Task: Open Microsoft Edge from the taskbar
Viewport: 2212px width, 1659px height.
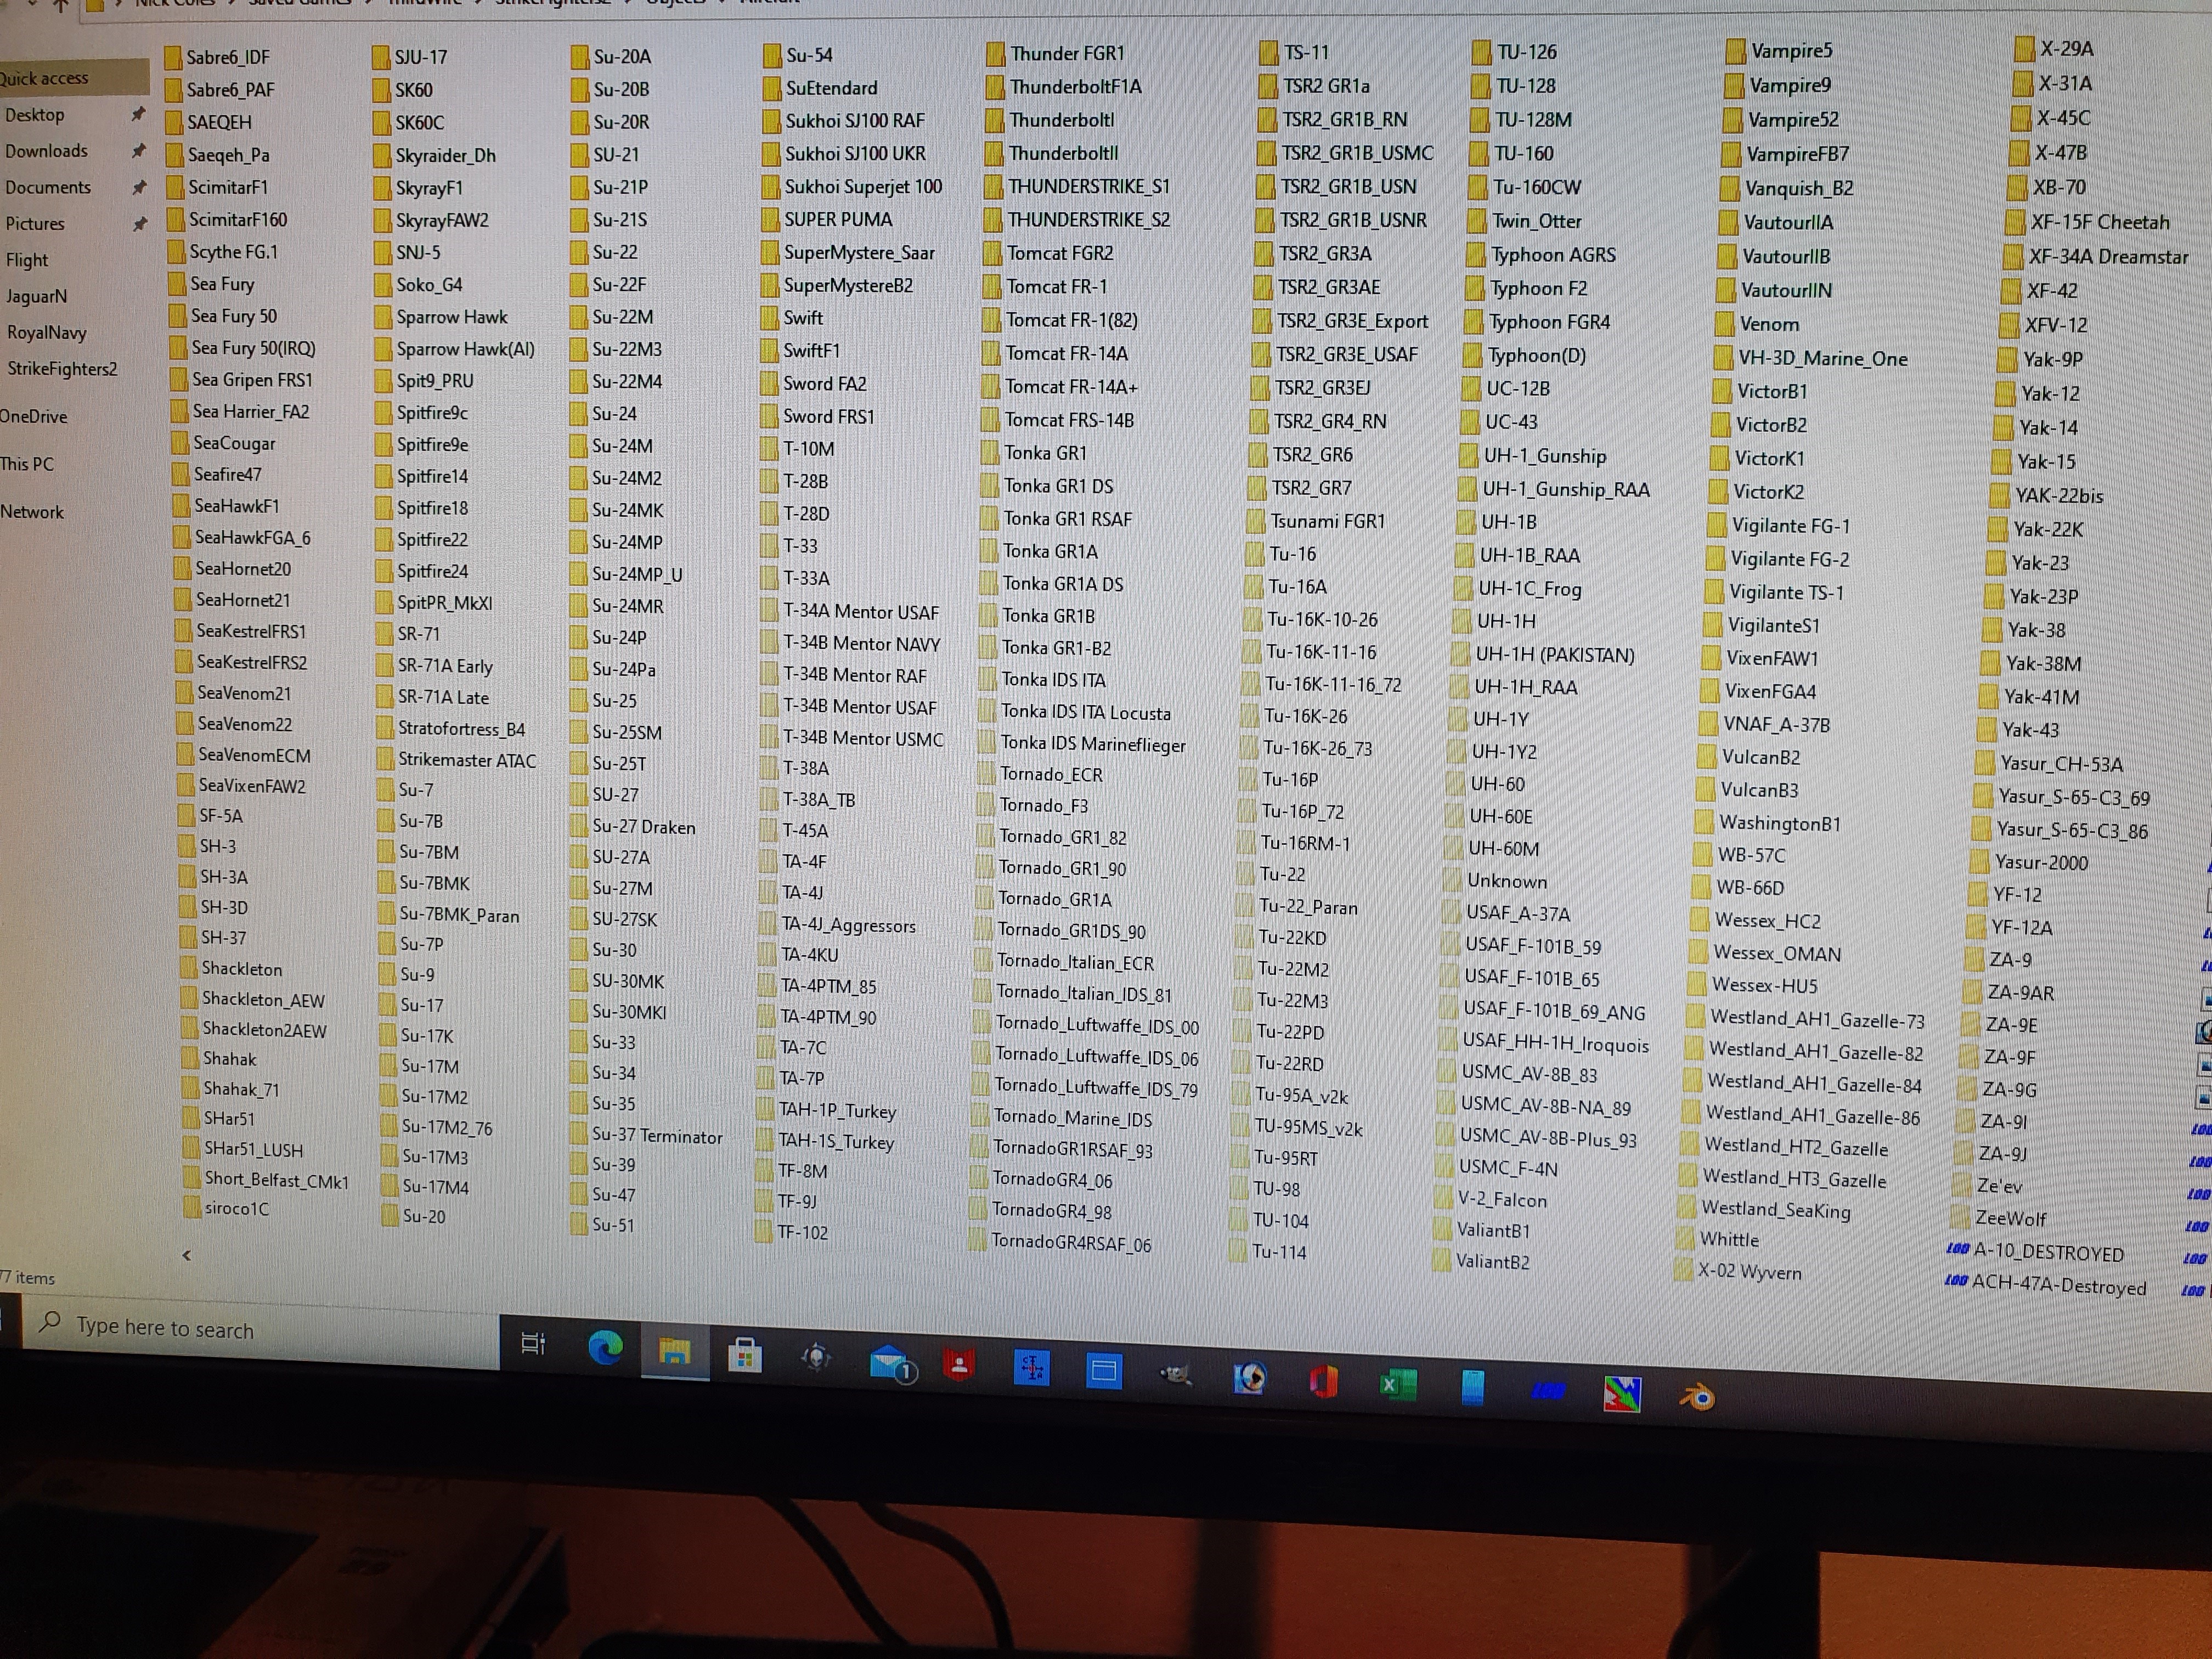Action: point(605,1347)
